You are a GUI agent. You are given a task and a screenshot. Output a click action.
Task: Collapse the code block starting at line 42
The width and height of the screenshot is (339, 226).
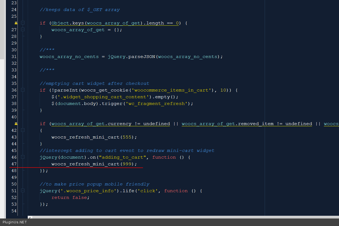point(23,130)
